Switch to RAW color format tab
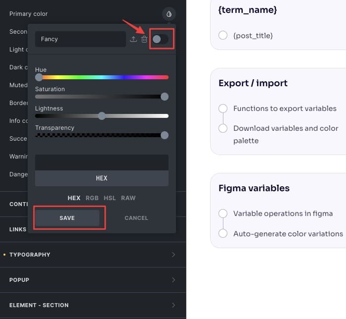This screenshot has width=346, height=319. tap(128, 198)
